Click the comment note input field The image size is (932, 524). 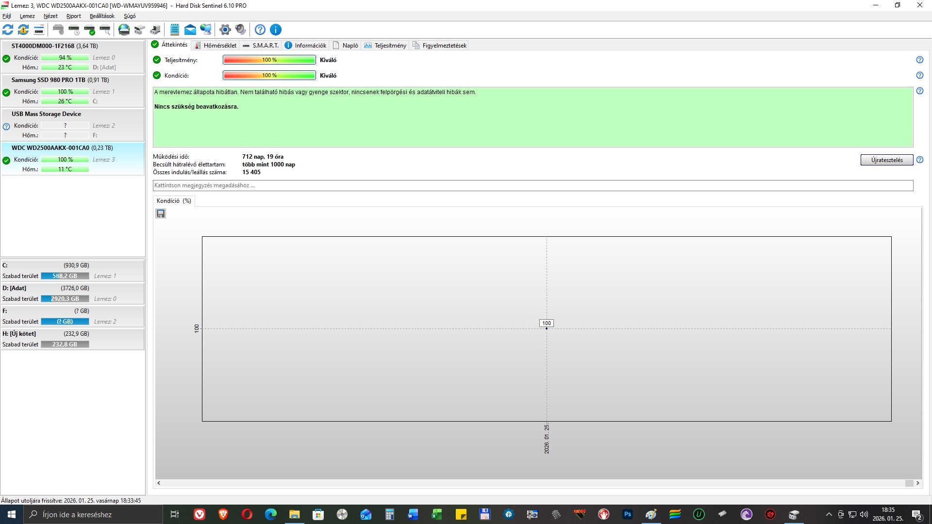tap(533, 185)
